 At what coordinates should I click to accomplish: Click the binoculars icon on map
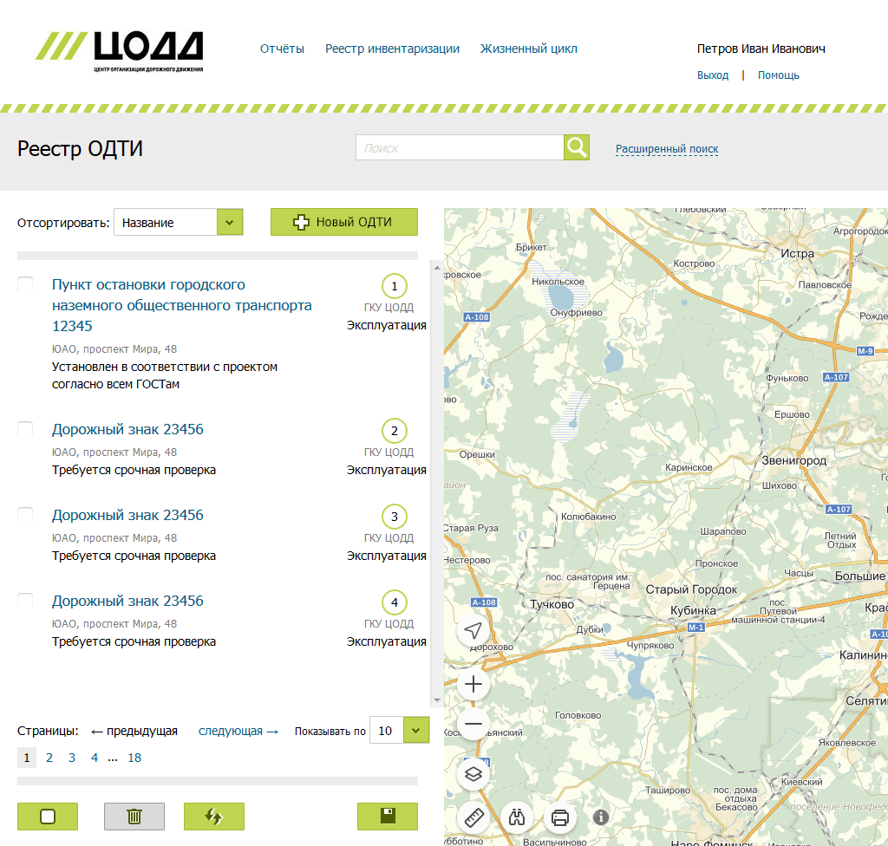[517, 817]
